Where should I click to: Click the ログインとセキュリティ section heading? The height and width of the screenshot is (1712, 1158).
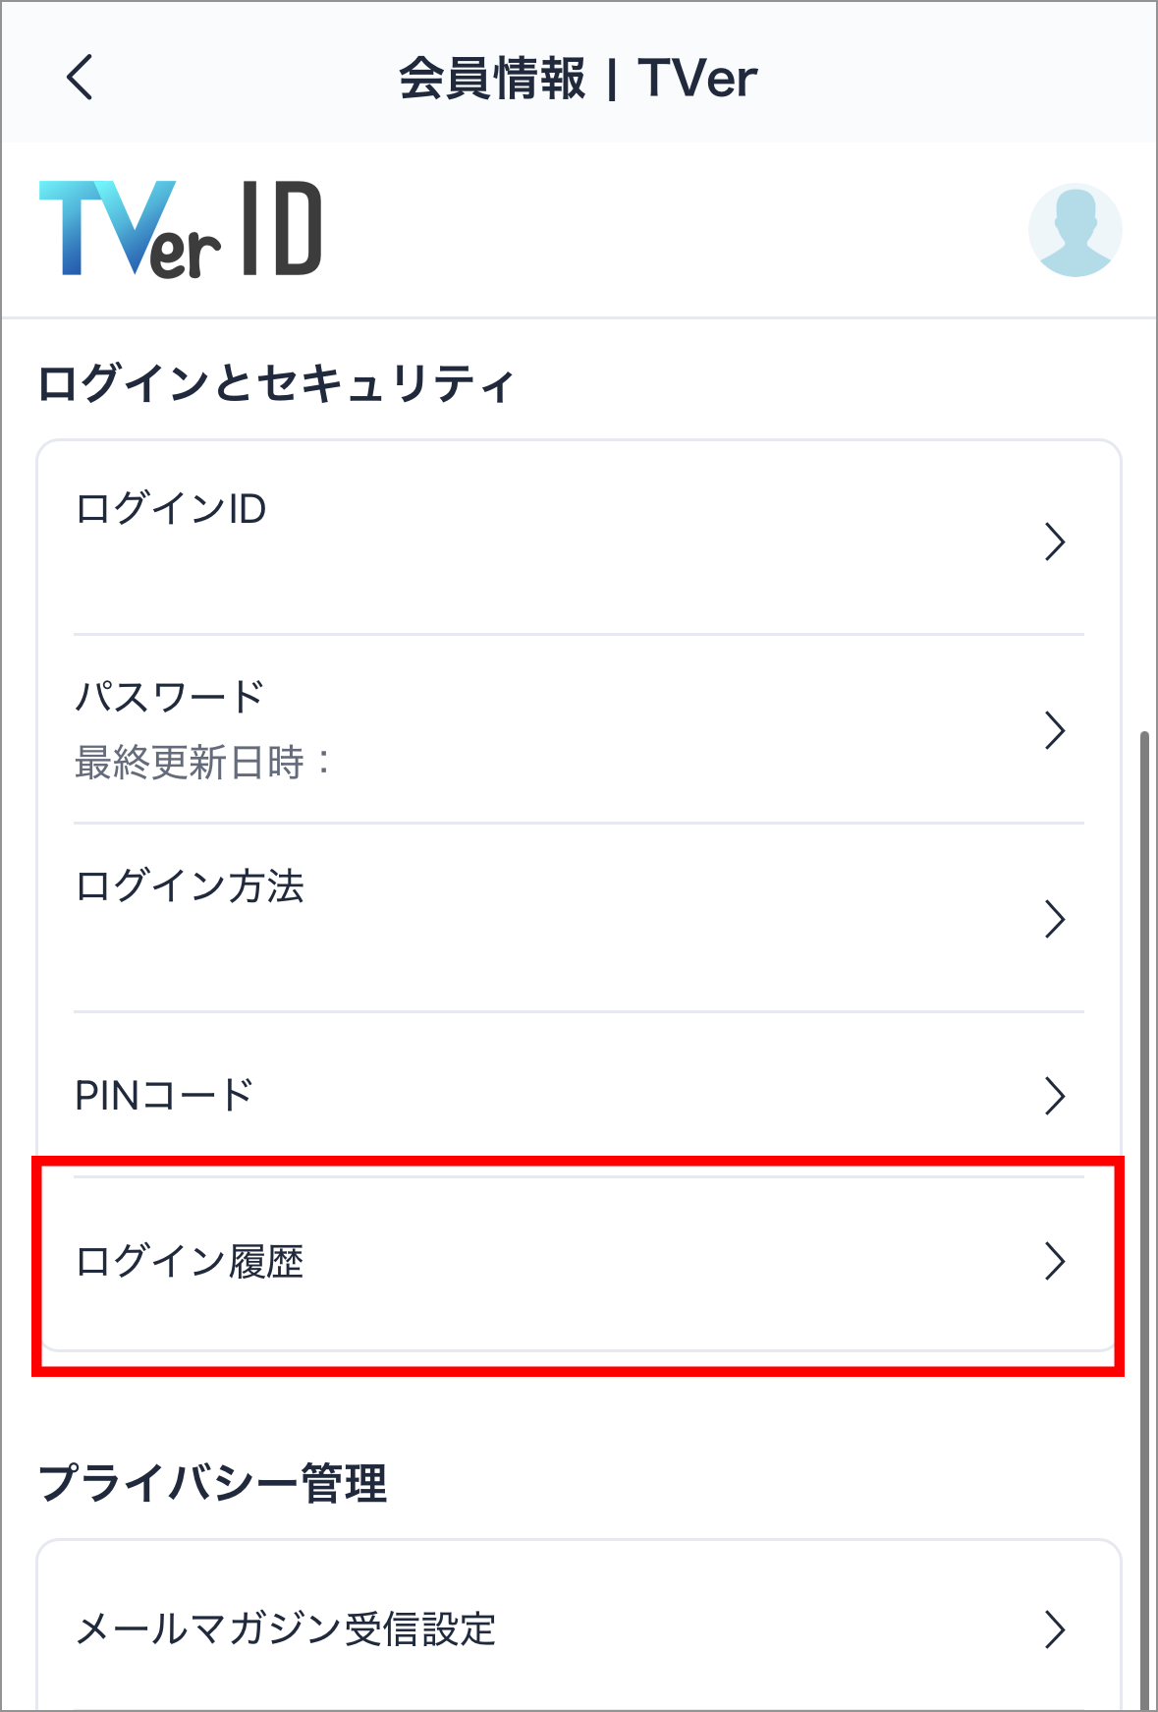(276, 383)
